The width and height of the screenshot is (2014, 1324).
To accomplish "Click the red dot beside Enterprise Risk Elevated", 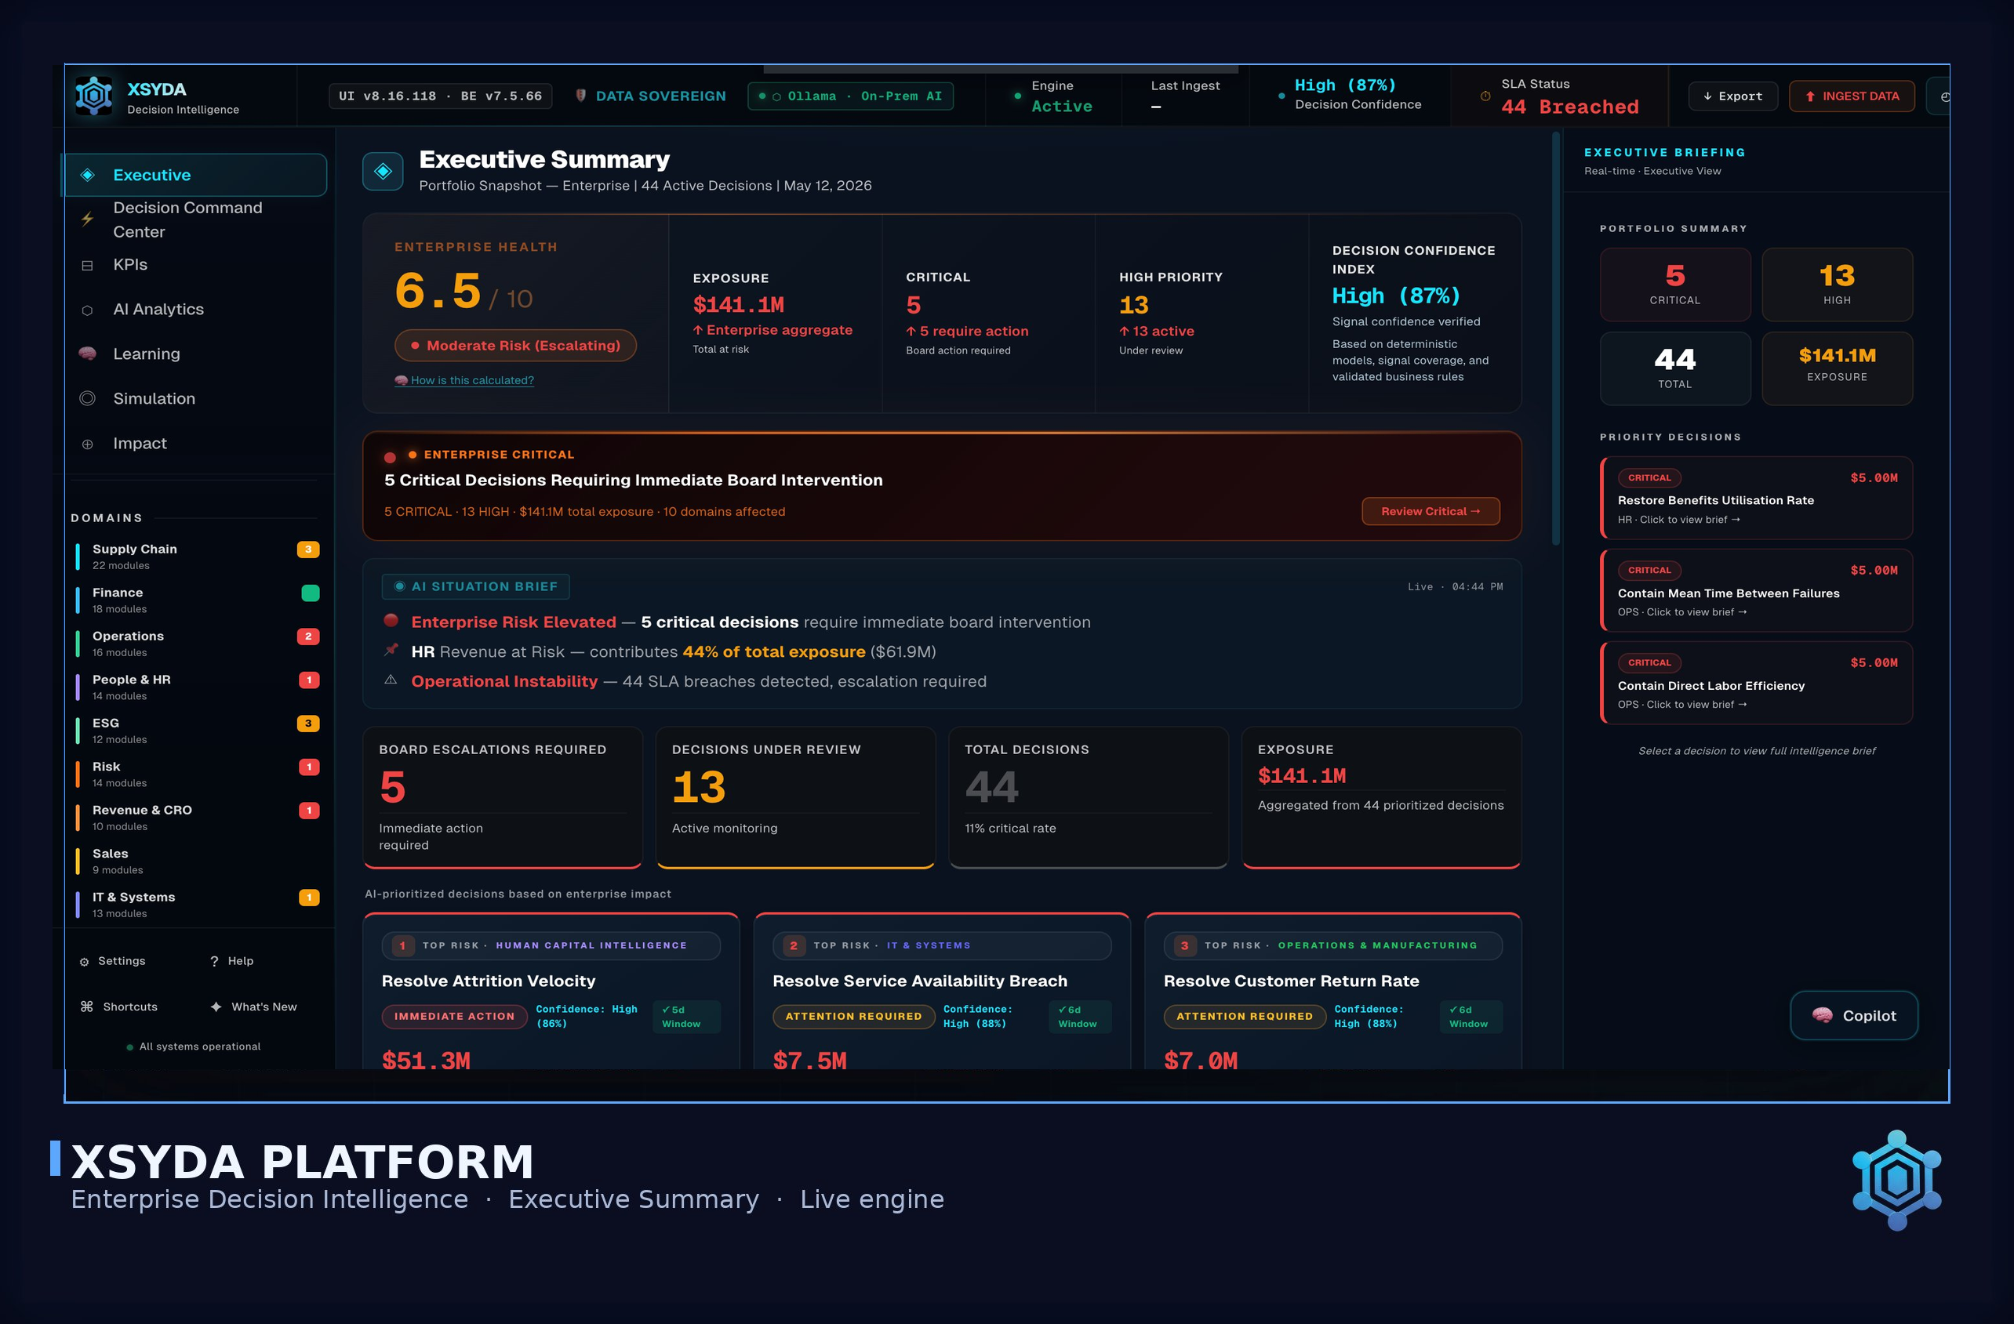I will point(391,620).
